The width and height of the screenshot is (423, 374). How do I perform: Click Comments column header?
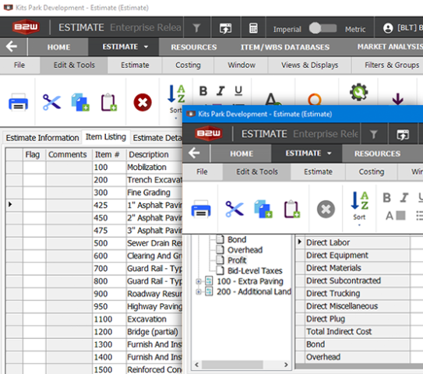(x=69, y=154)
